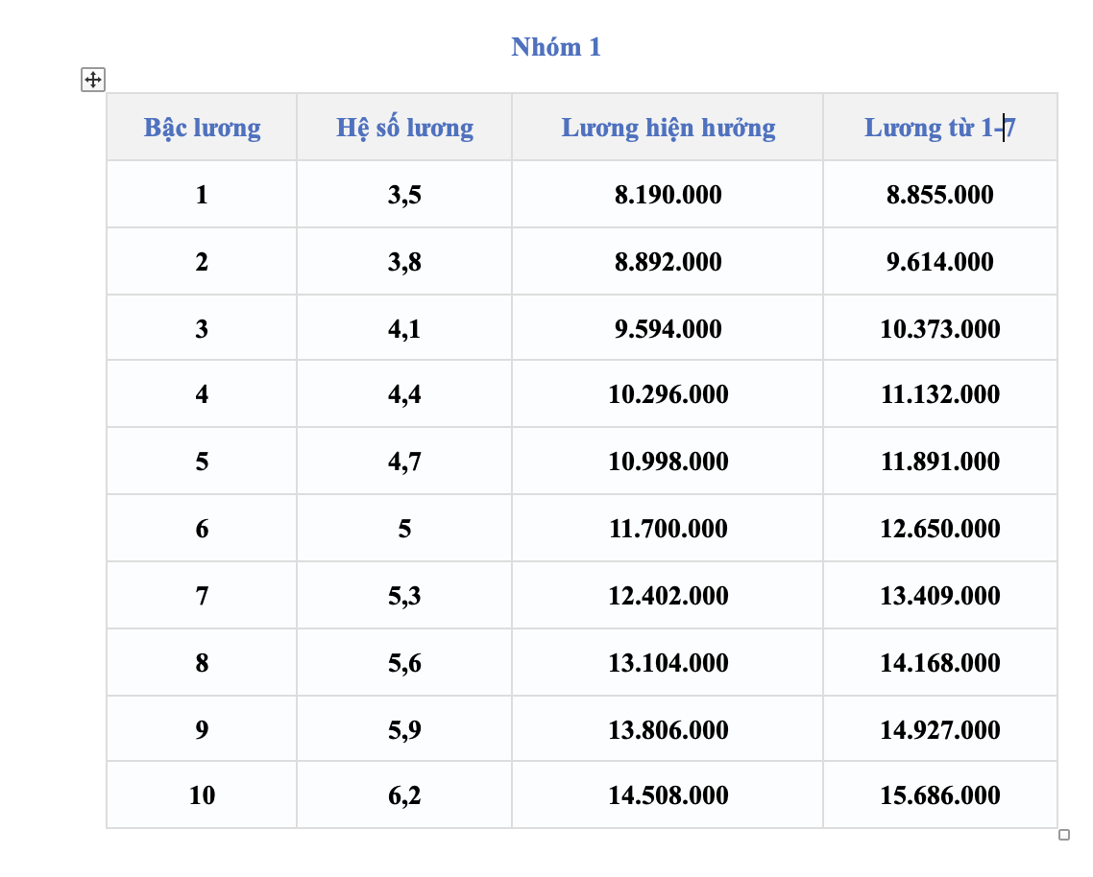Click the cell with value 13.409.000
The height and width of the screenshot is (877, 1093).
click(x=939, y=596)
